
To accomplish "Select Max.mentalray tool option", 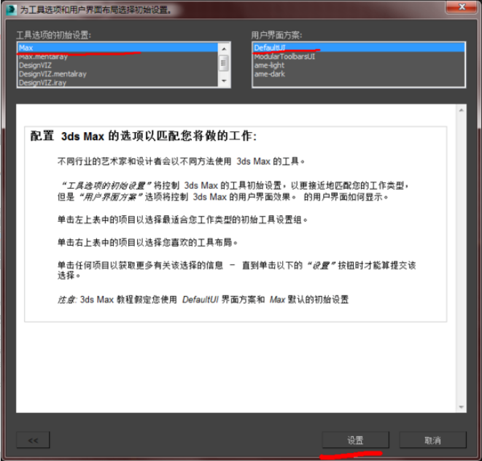I will 117,57.
